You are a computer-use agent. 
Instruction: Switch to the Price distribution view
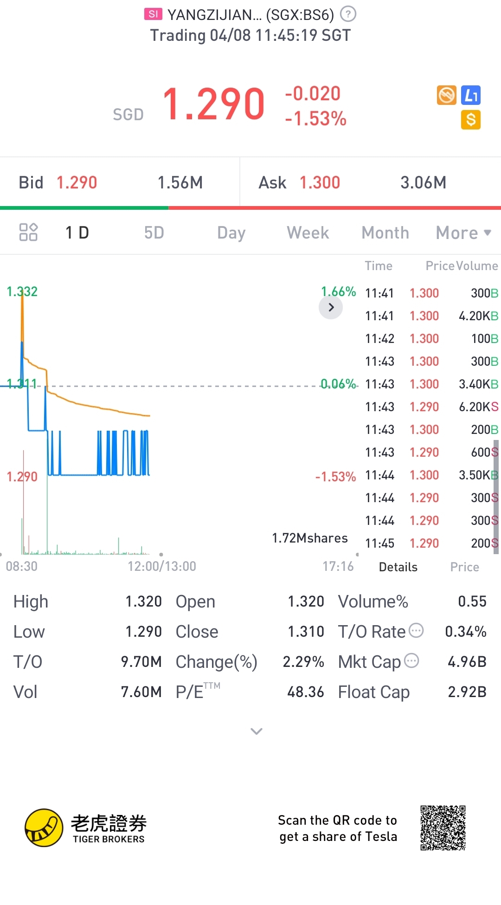coord(464,567)
